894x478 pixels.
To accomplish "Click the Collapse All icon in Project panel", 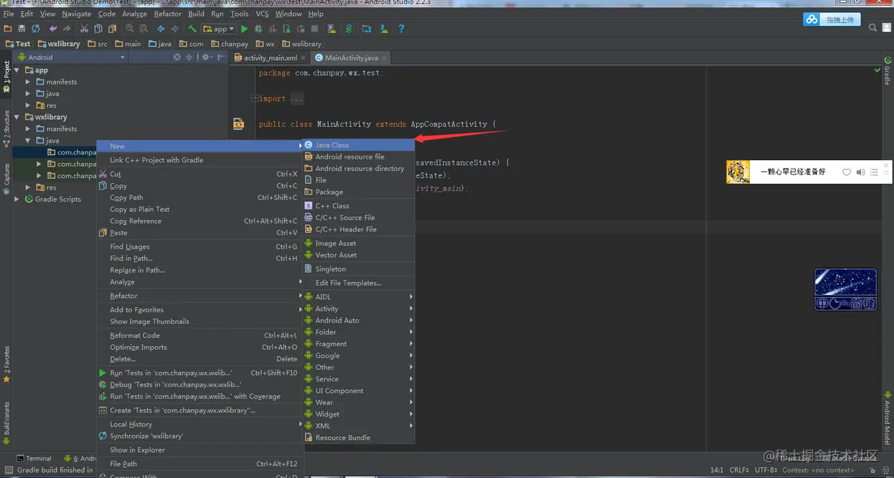I will (x=190, y=57).
